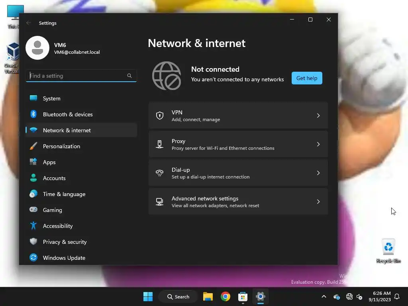Viewport: 408px width, 306px height.
Task: Click the Gaming controller icon
Action: click(33, 210)
